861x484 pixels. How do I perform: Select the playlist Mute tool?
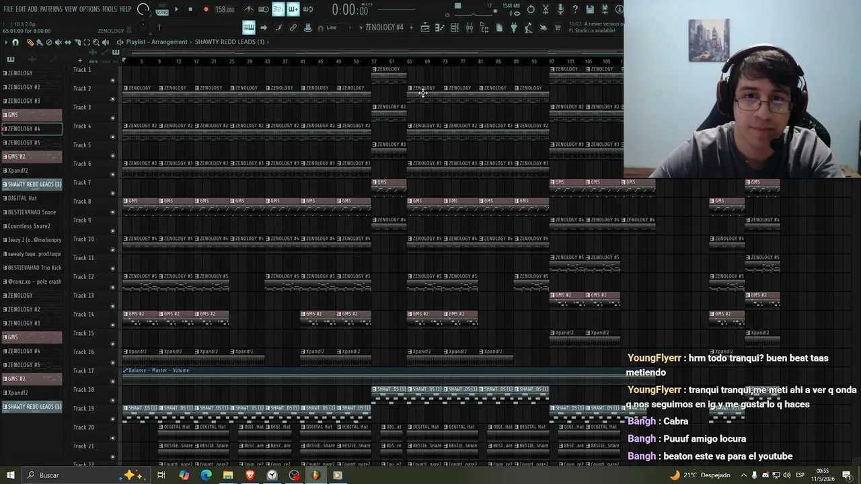(x=58, y=42)
